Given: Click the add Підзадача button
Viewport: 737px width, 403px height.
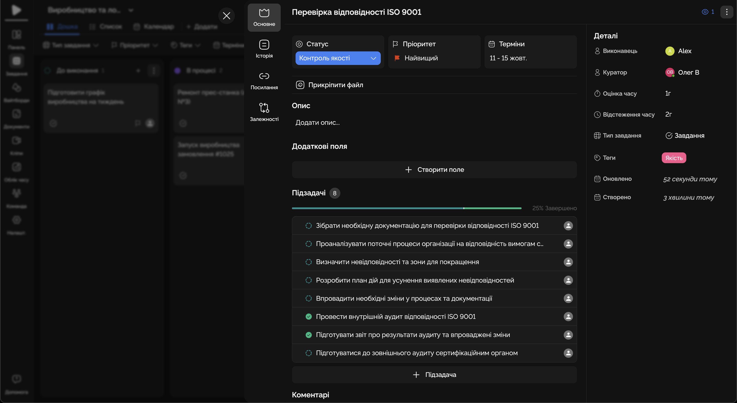Looking at the screenshot, I should coord(434,375).
